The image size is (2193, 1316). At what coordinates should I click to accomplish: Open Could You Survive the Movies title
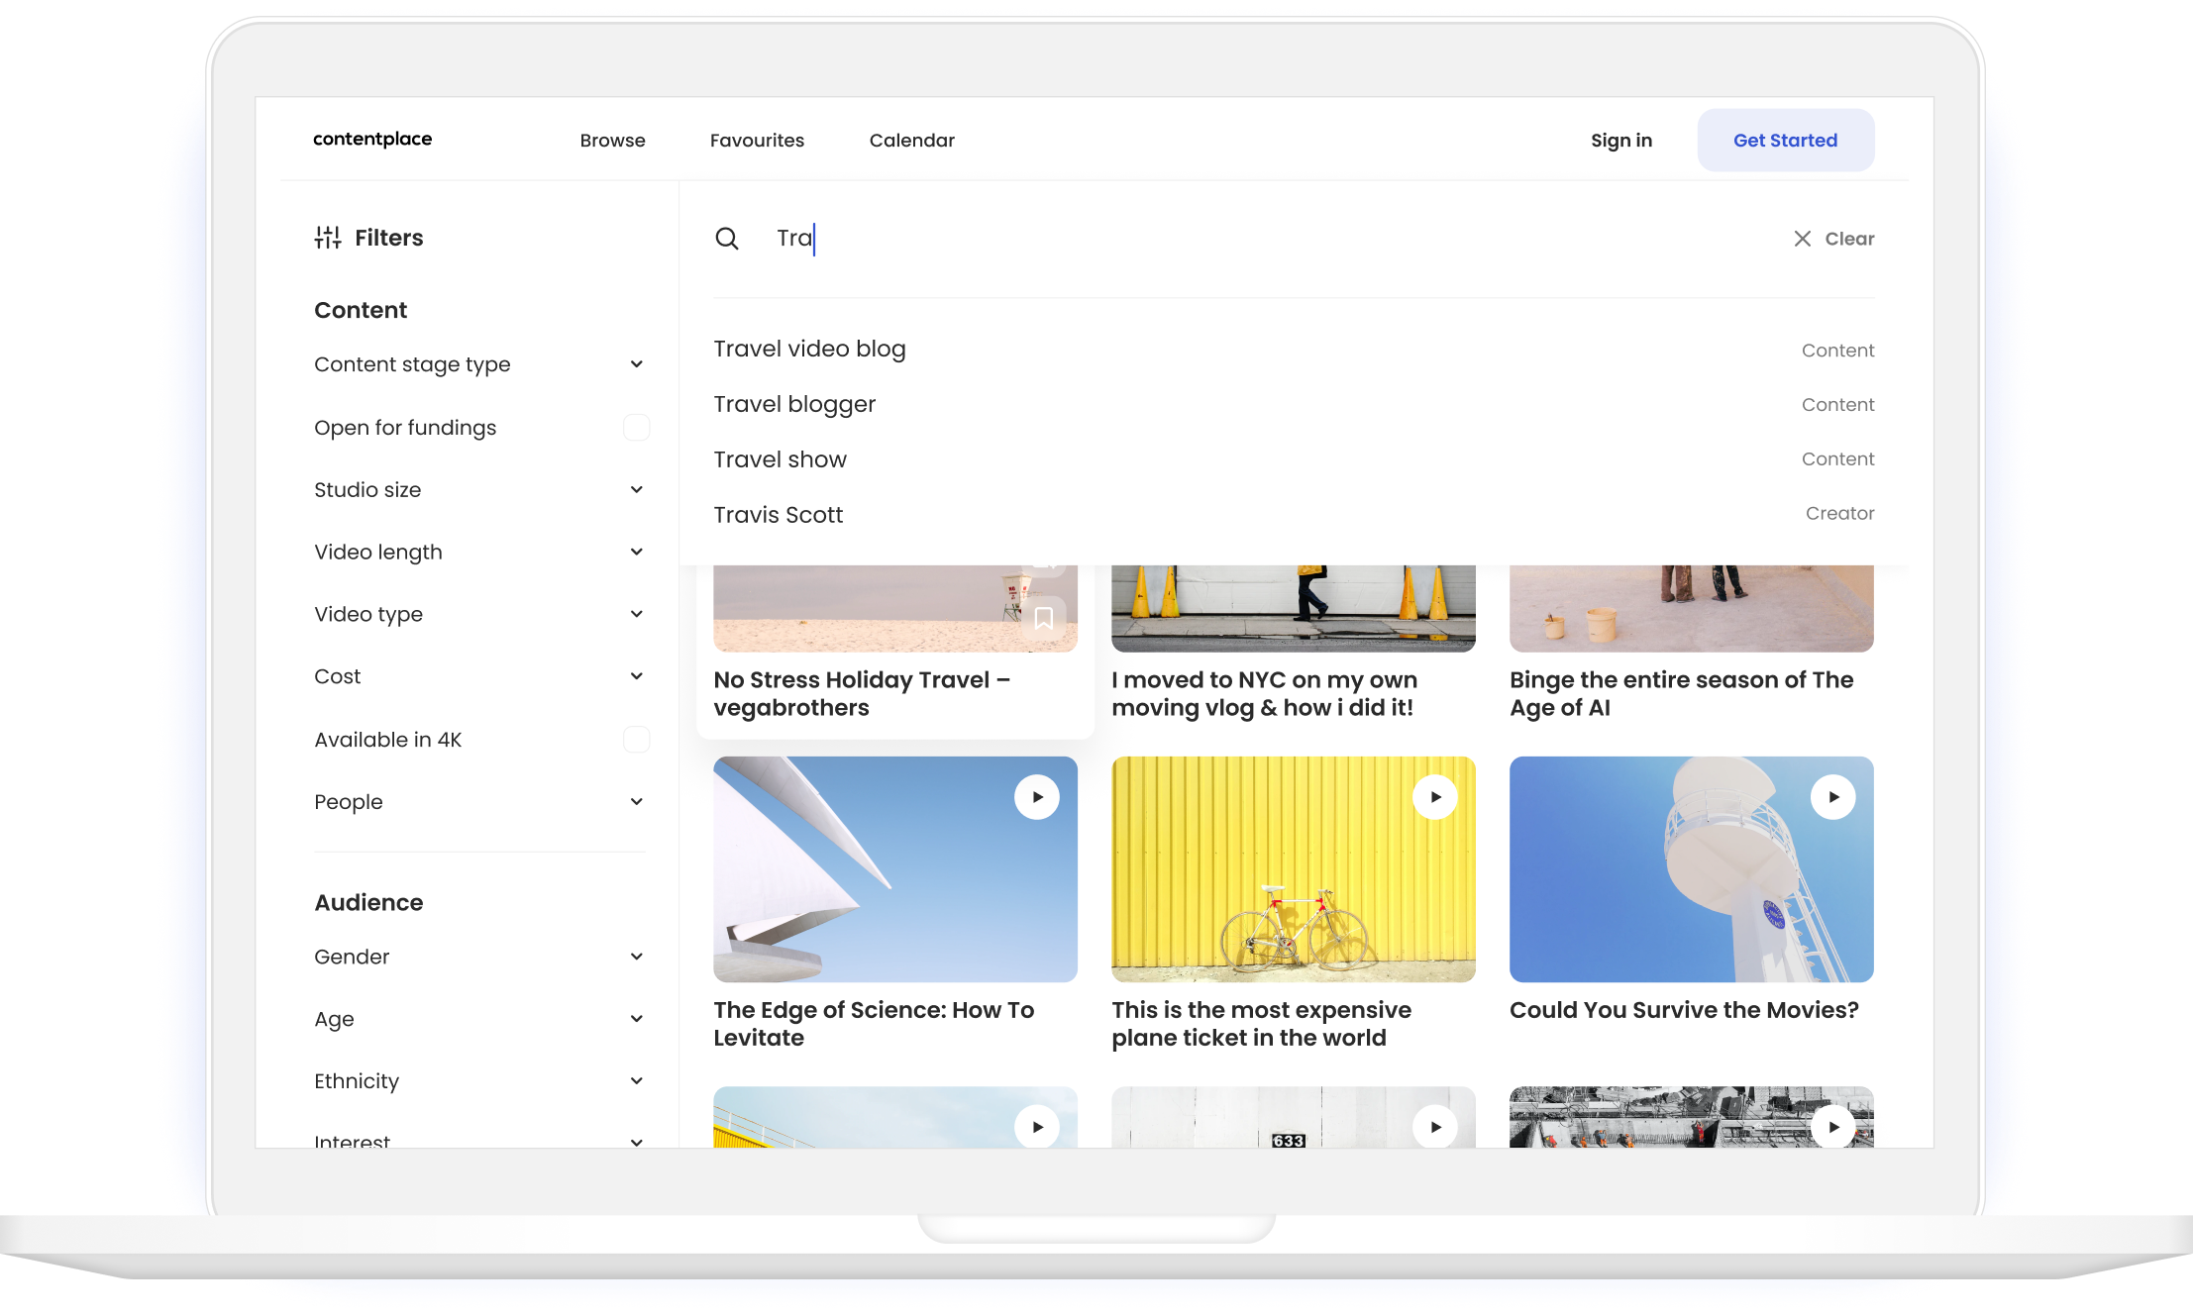click(1684, 1010)
